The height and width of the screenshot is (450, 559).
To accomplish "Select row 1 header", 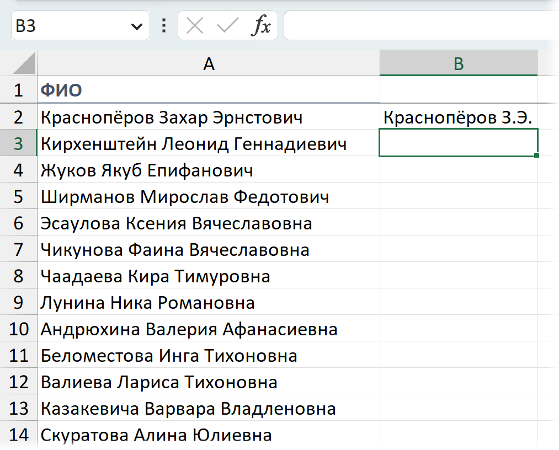I will pyautogui.click(x=18, y=90).
